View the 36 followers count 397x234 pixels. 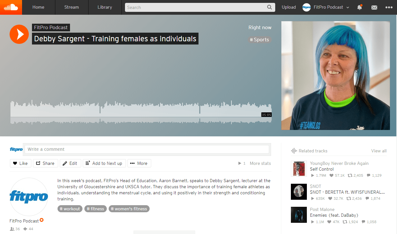[15, 229]
